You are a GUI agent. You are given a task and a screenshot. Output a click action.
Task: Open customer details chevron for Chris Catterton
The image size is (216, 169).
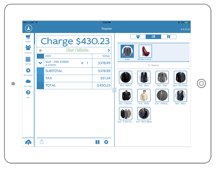[109, 50]
